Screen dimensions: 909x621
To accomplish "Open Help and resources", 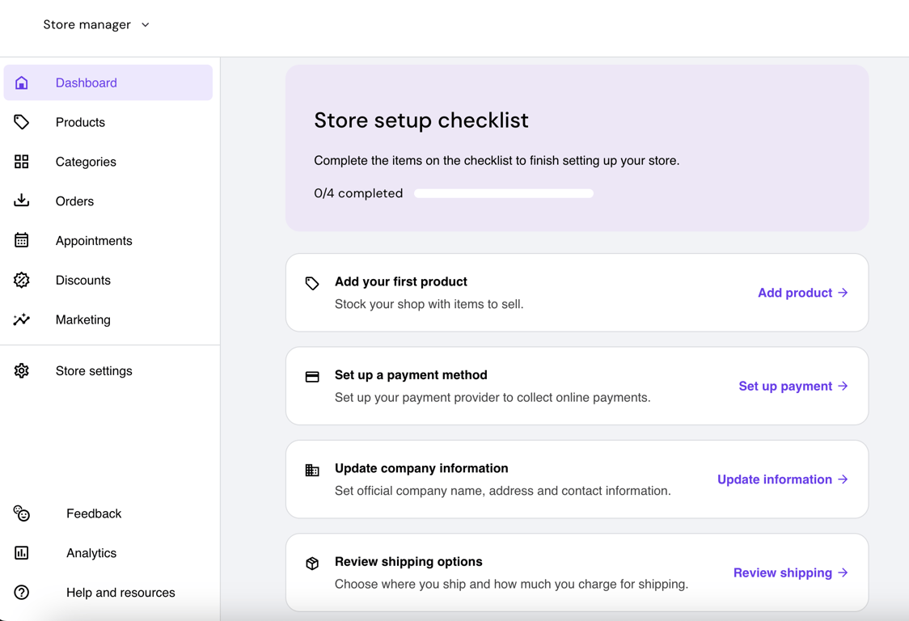I will coord(120,593).
